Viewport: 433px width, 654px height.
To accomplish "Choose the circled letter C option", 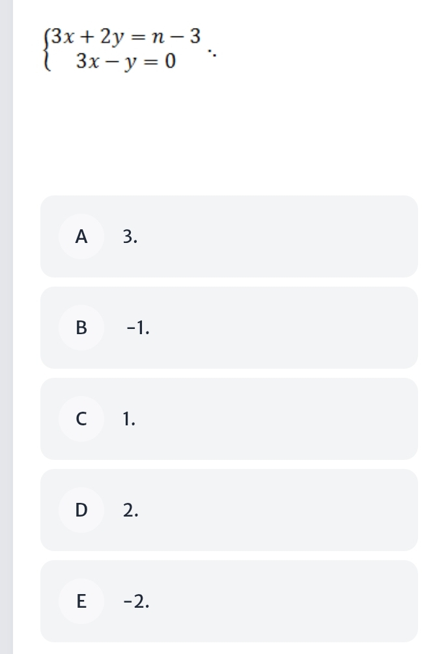I will (x=81, y=419).
